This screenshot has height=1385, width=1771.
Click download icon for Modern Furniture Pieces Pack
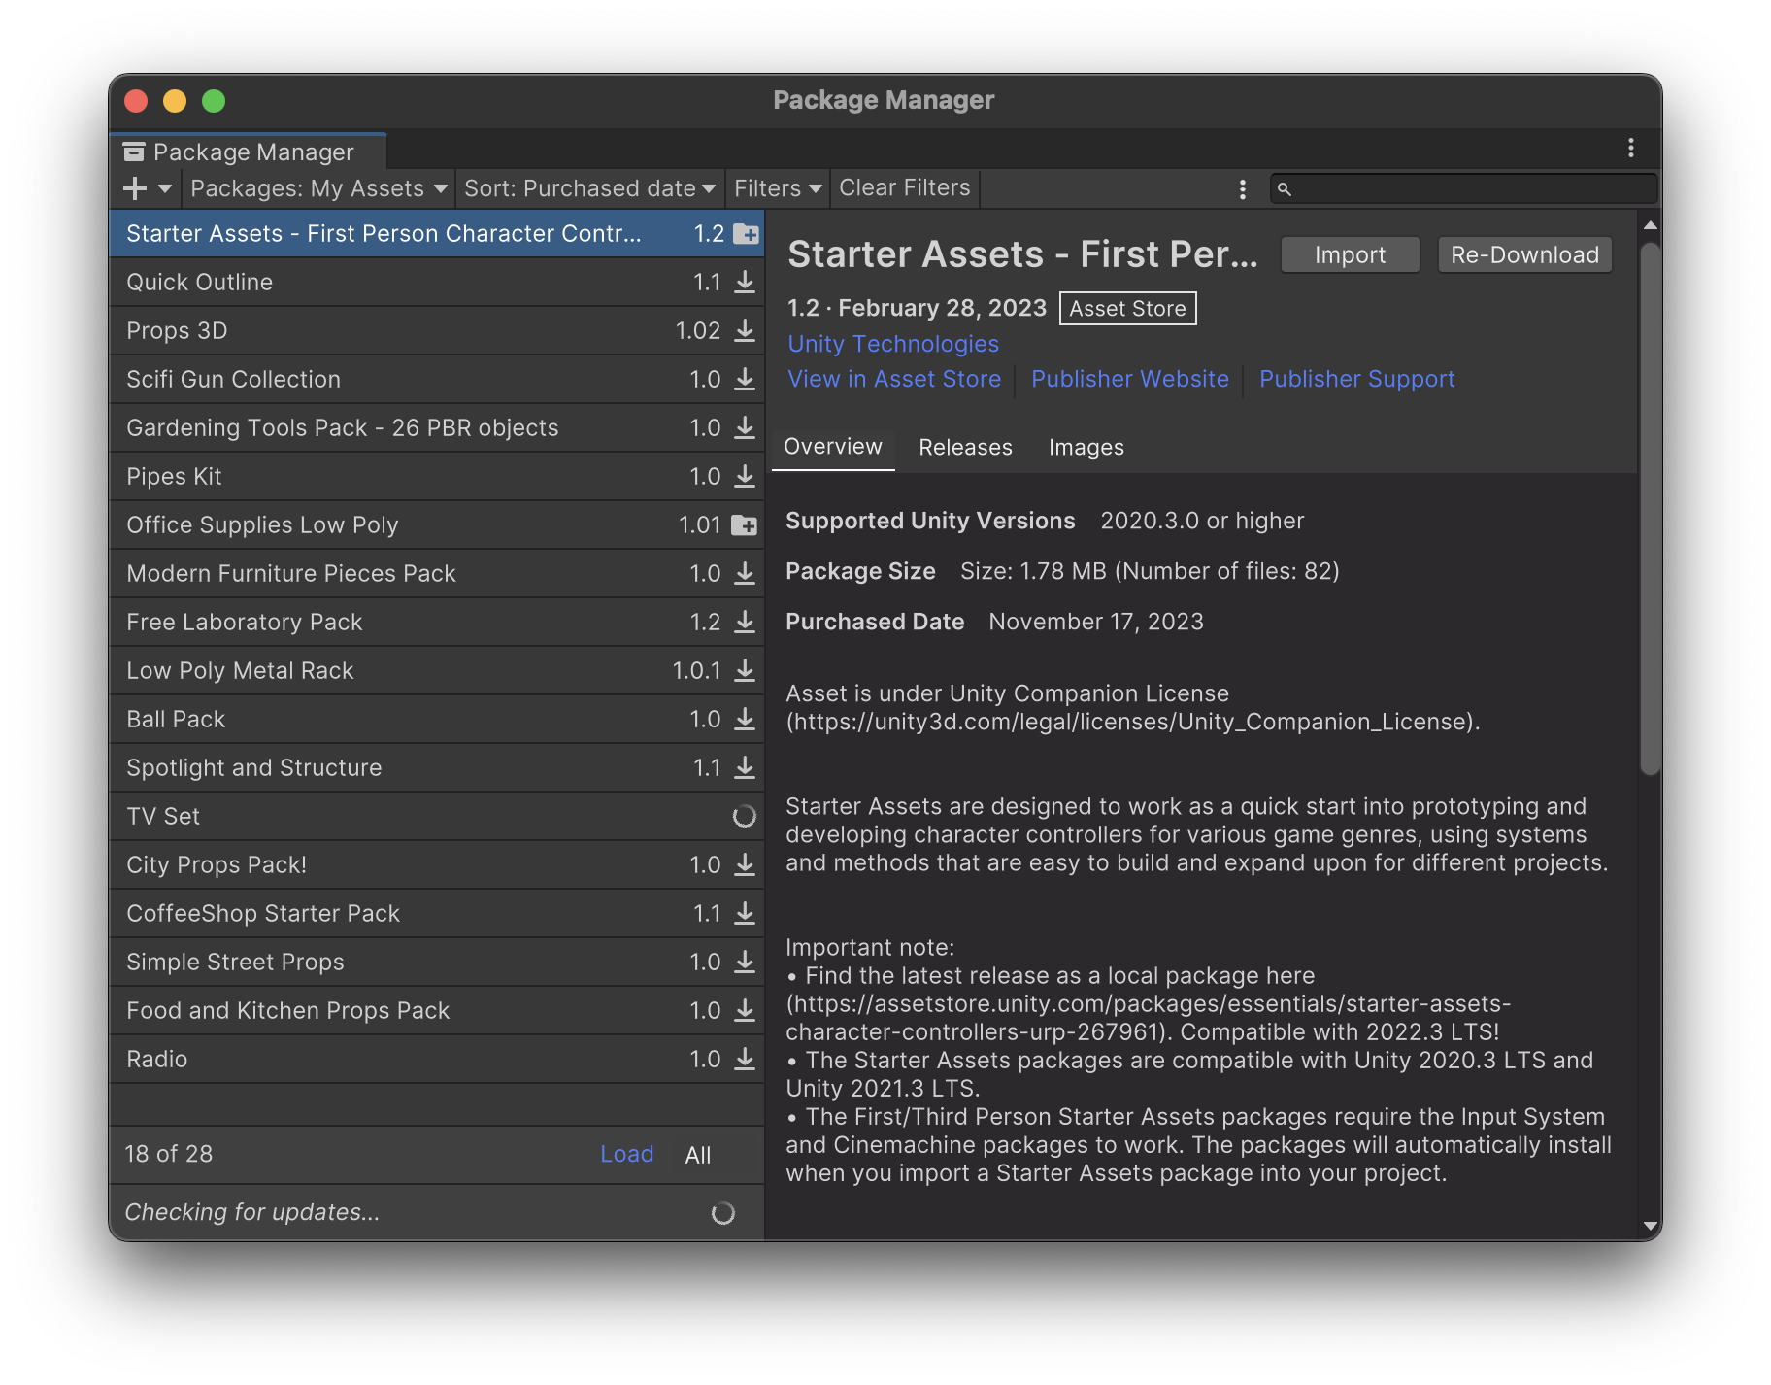click(745, 573)
